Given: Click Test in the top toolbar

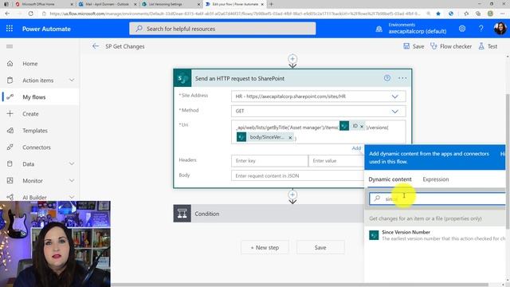Looking at the screenshot, I should [x=488, y=46].
